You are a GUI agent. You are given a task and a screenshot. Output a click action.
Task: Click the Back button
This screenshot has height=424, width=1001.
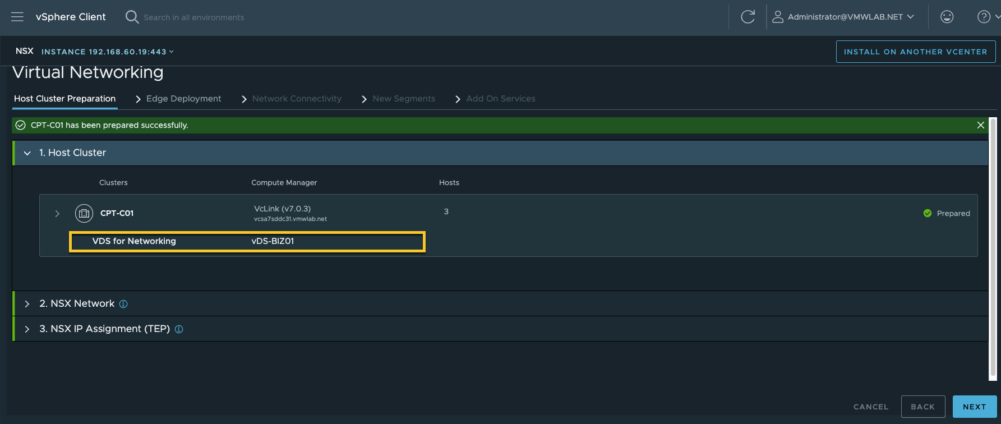point(923,407)
